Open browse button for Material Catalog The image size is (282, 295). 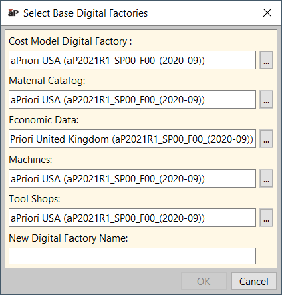coord(266,99)
